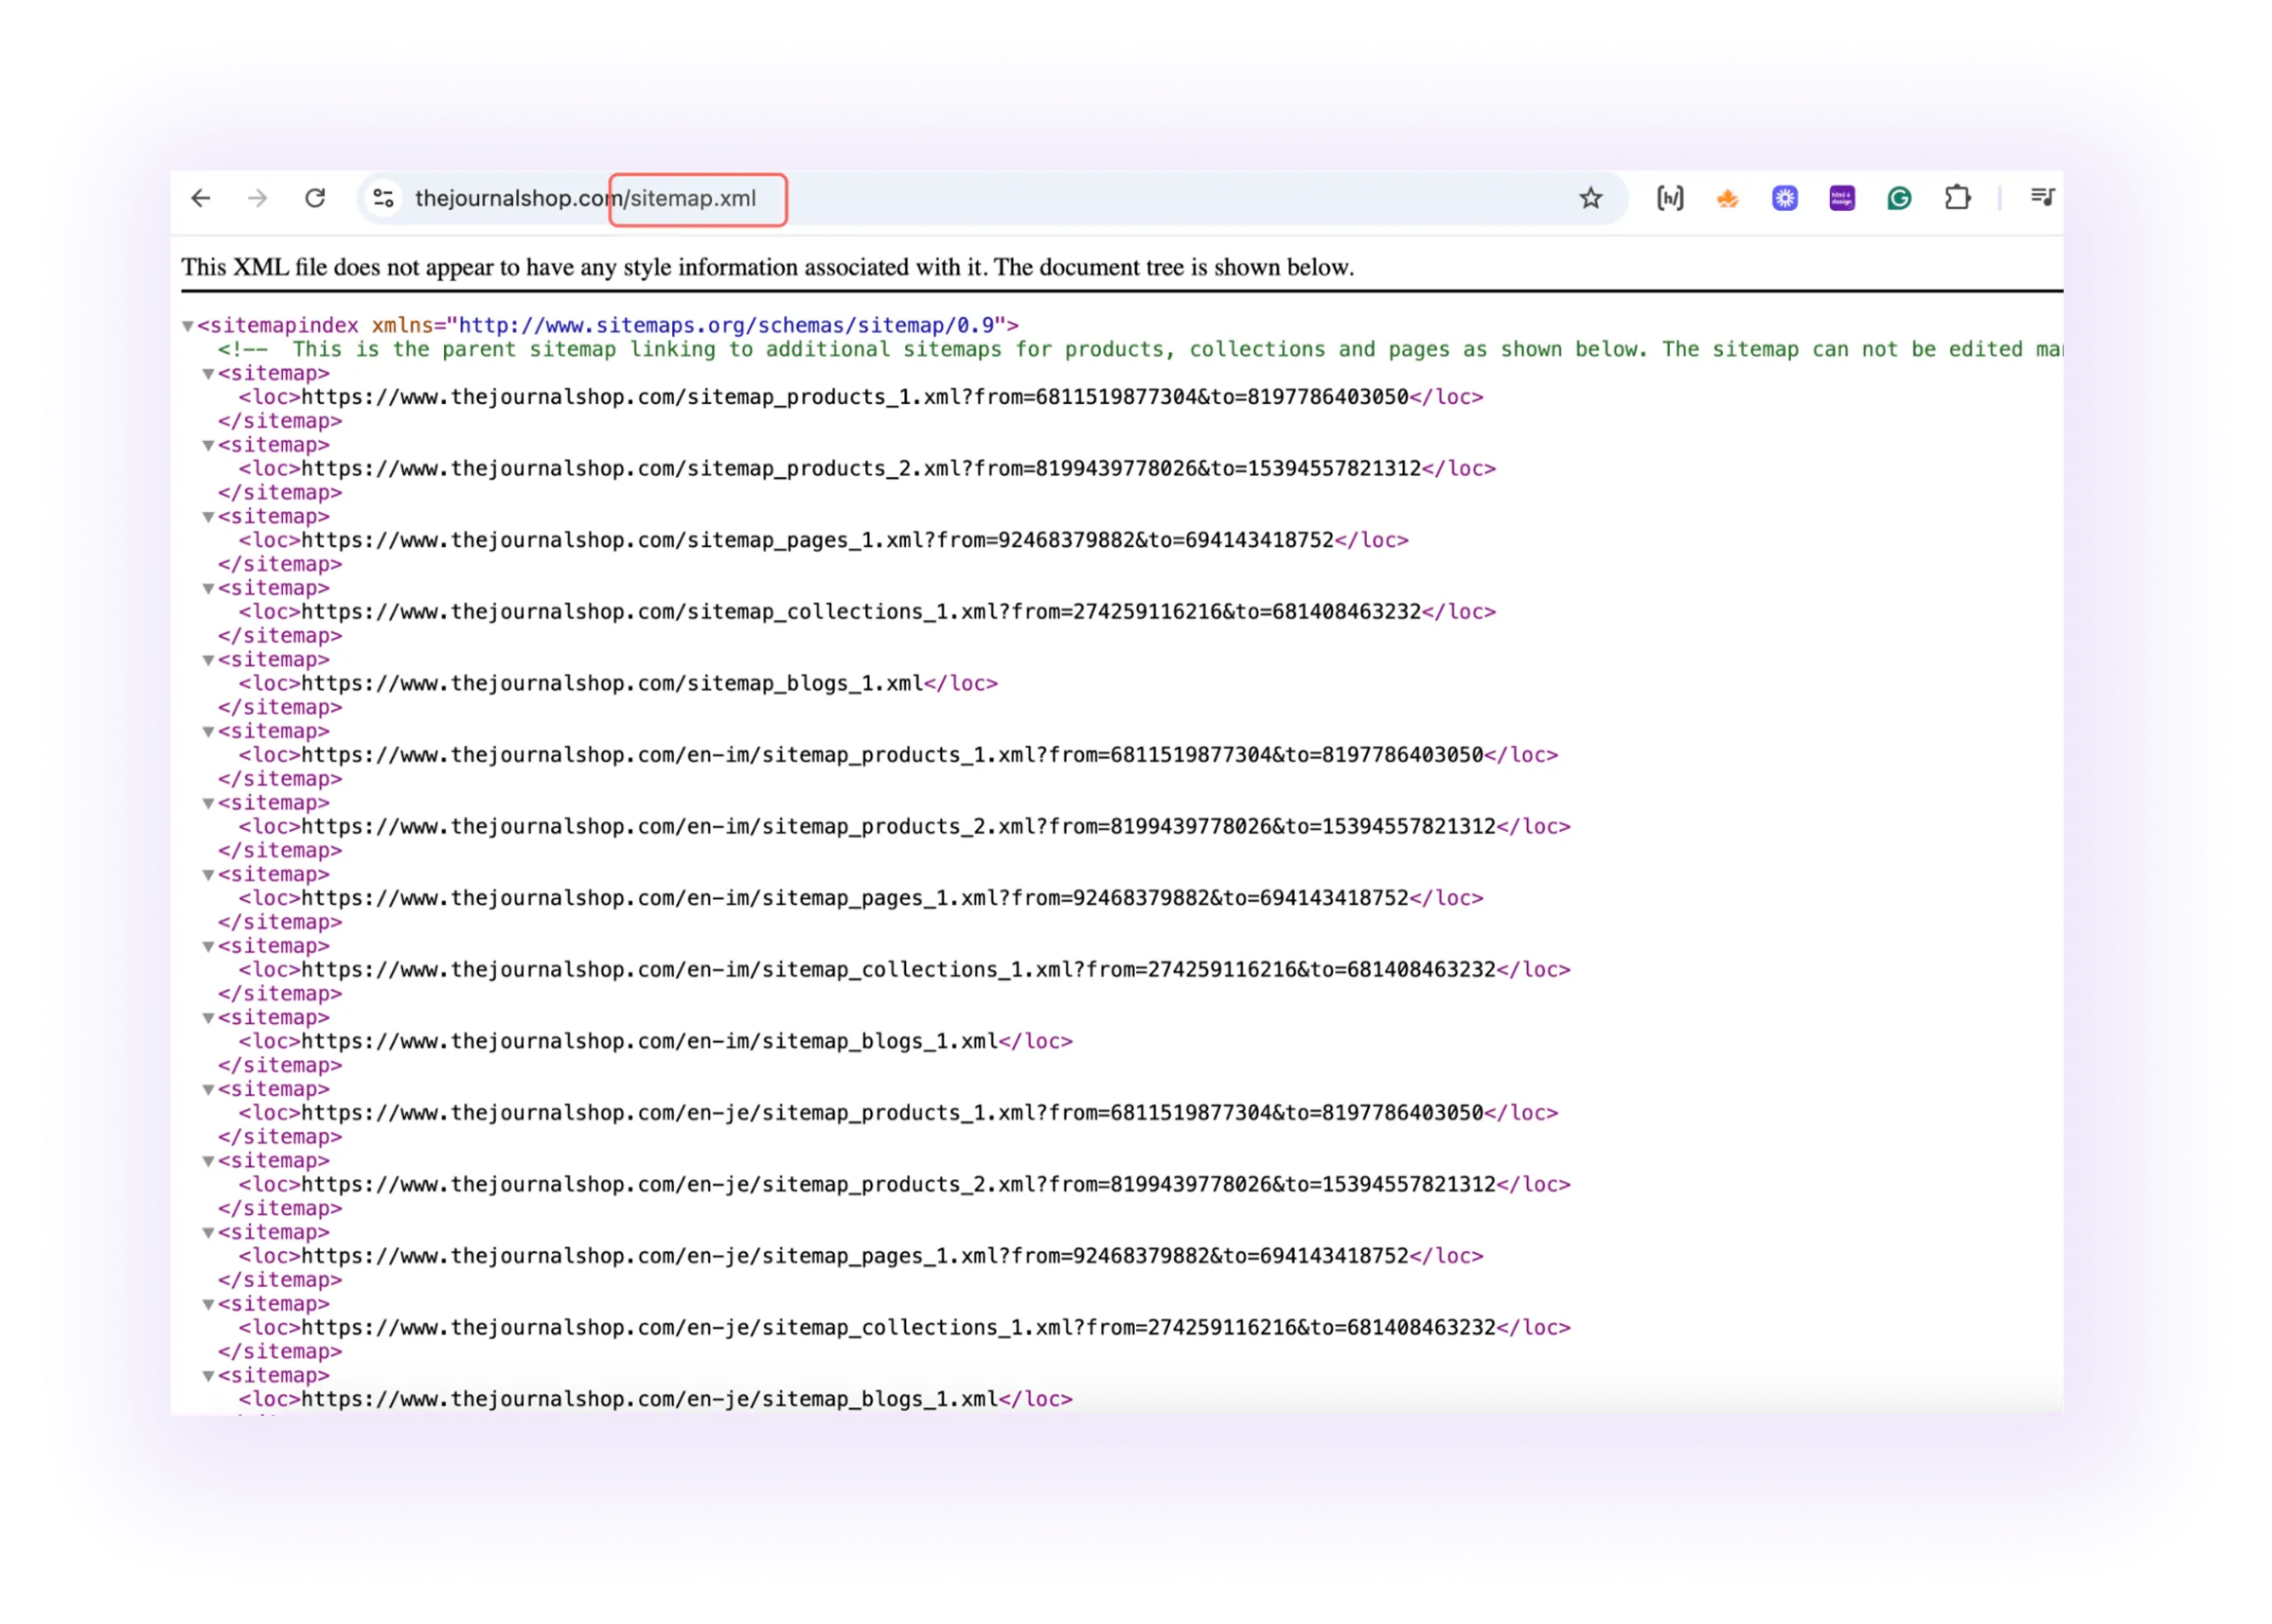Image resolution: width=2272 pixels, height=1624 pixels.
Task: Click the orange maple leaf extension icon
Action: coord(1727,199)
